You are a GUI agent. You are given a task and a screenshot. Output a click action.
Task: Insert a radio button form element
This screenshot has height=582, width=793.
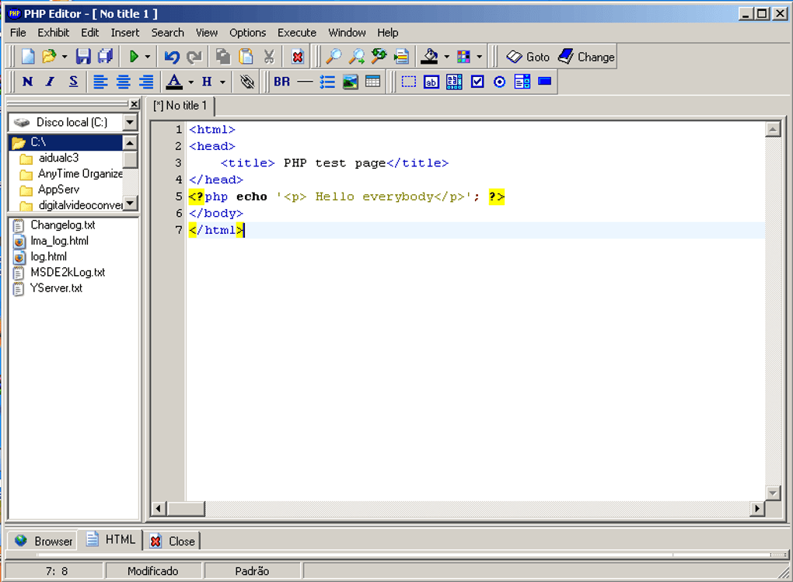pos(499,82)
